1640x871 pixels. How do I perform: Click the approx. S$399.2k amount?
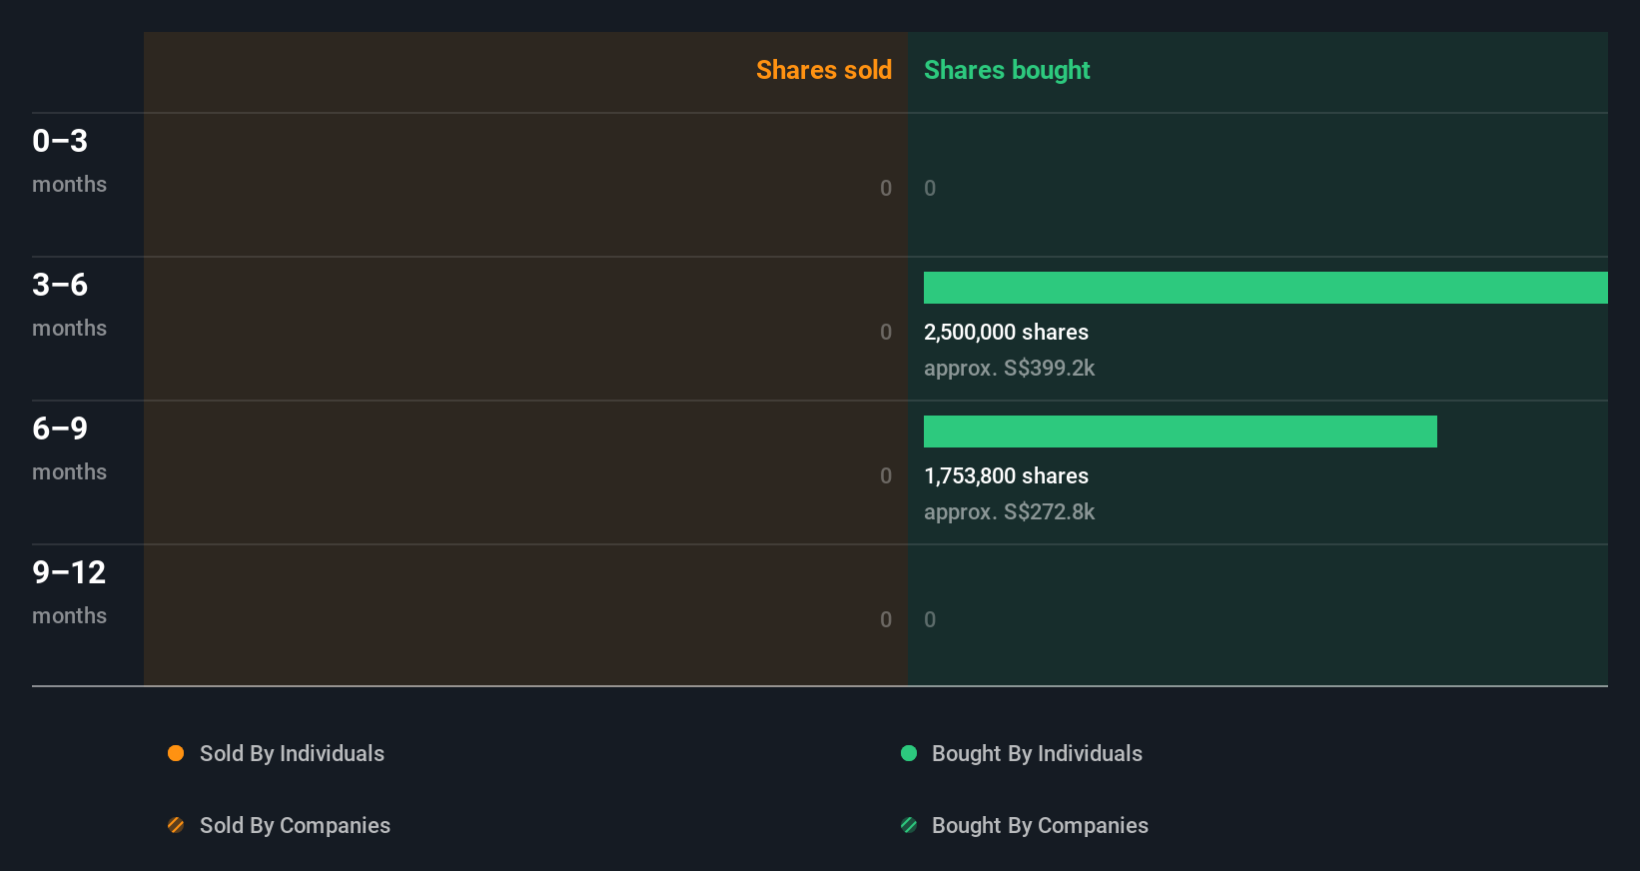1009,368
